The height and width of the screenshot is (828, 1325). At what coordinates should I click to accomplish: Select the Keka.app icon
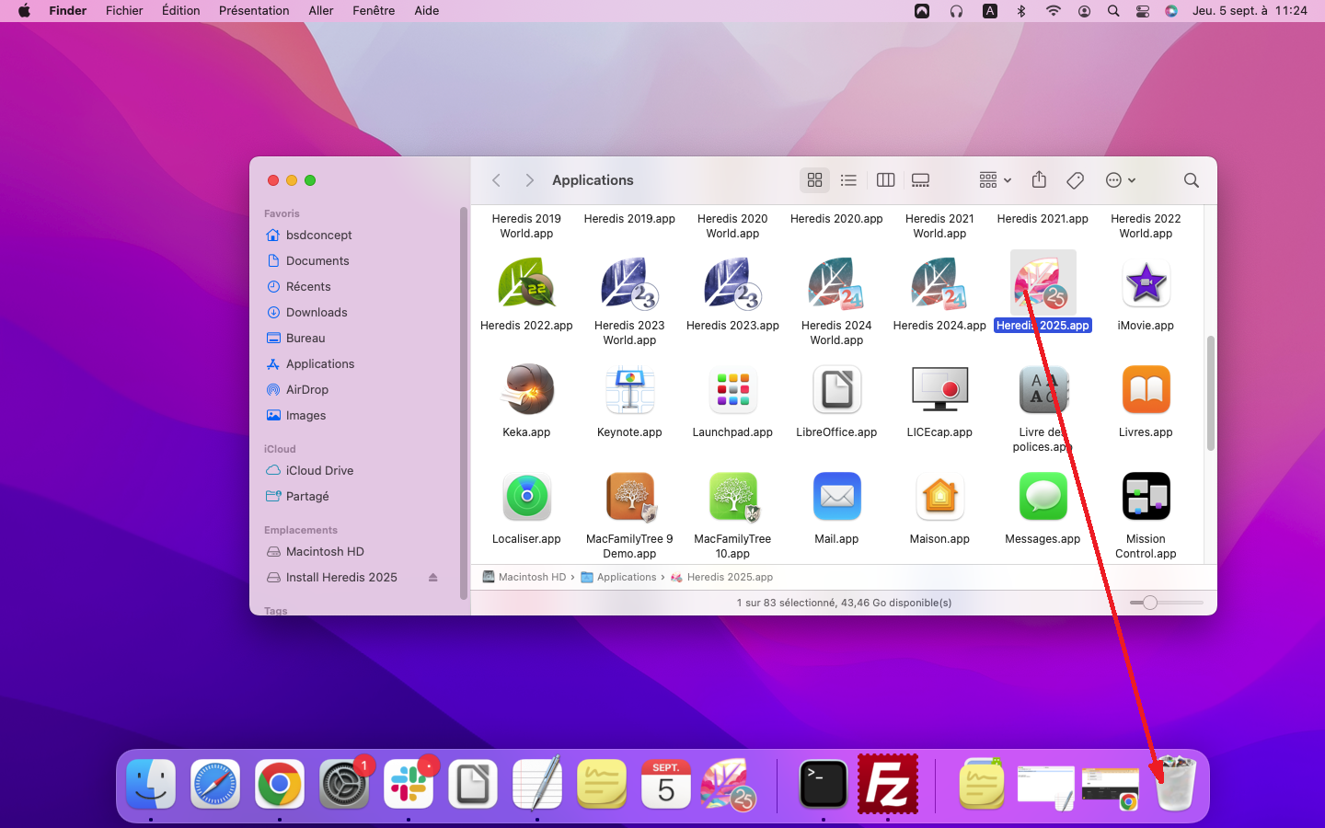pyautogui.click(x=526, y=390)
